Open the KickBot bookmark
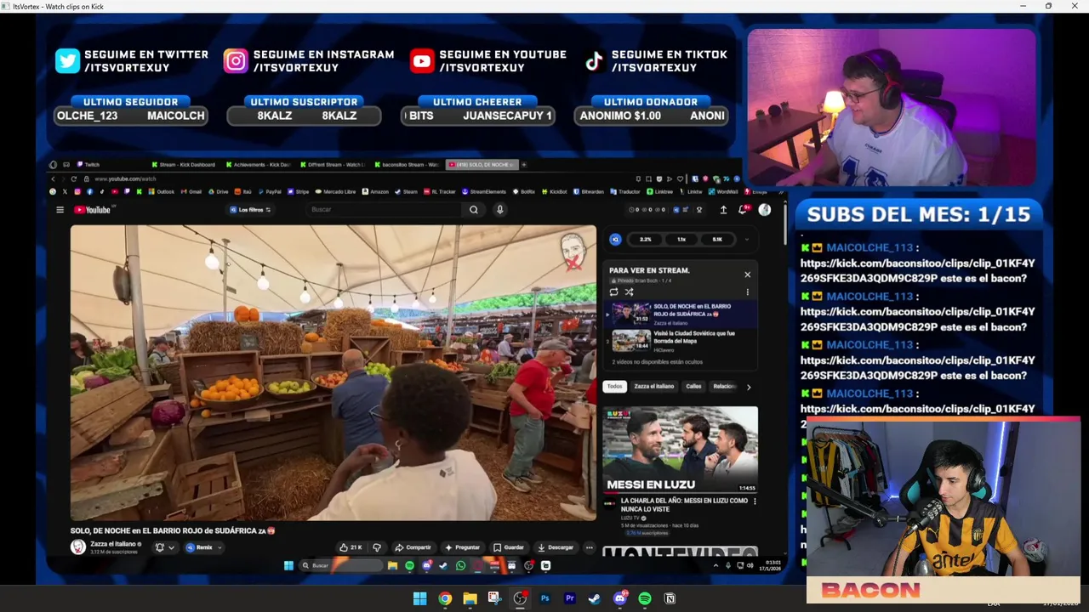 pos(554,191)
